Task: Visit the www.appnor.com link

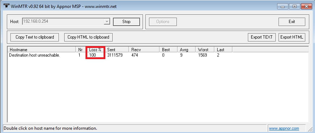Action: pos(284,128)
